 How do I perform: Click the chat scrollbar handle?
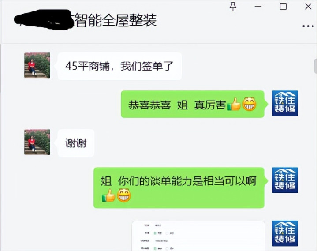[316, 66]
